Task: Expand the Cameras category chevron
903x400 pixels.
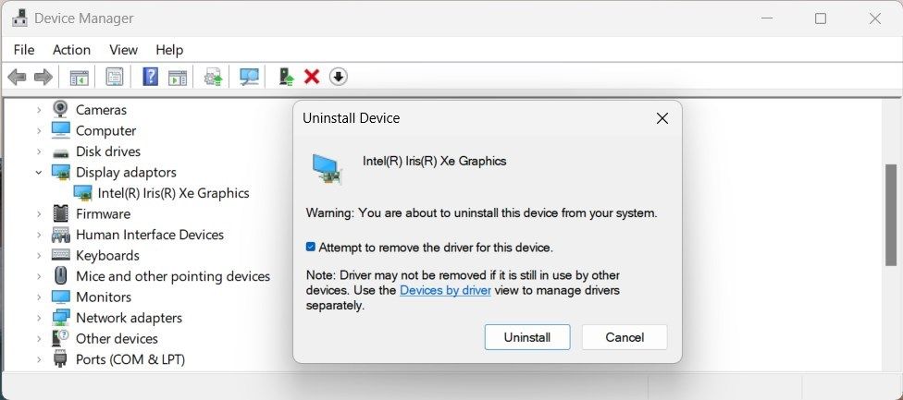Action: pyautogui.click(x=39, y=110)
